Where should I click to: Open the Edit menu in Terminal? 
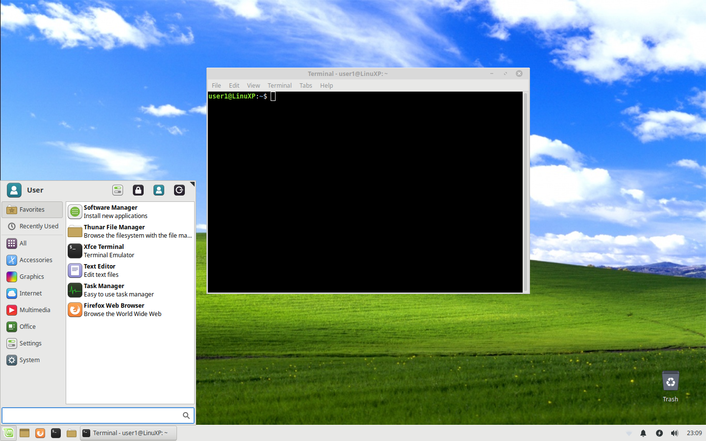pyautogui.click(x=234, y=85)
